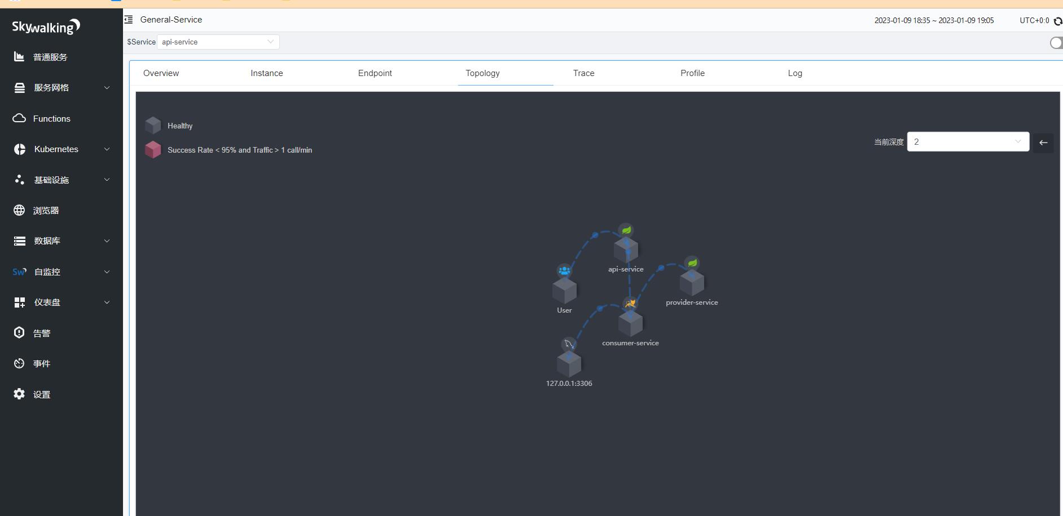Open the 当前深度 depth dropdown

click(968, 142)
